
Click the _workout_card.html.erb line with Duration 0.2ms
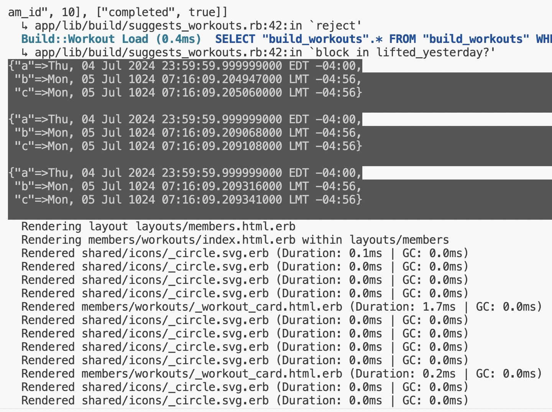click(281, 374)
